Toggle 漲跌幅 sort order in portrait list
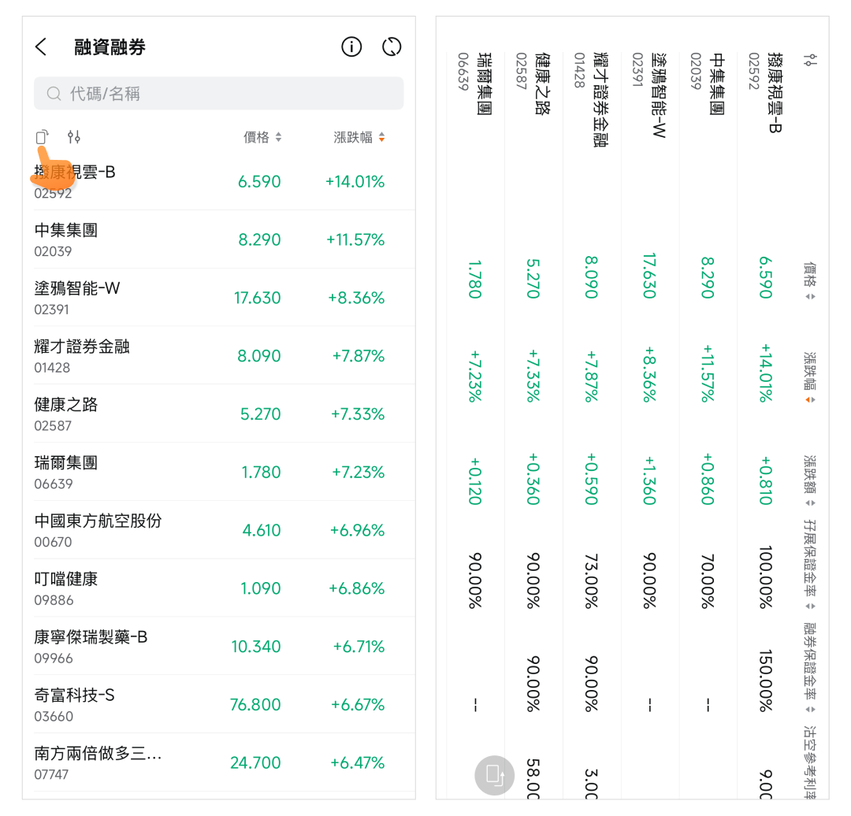Screen dimensions: 851x816 point(359,138)
